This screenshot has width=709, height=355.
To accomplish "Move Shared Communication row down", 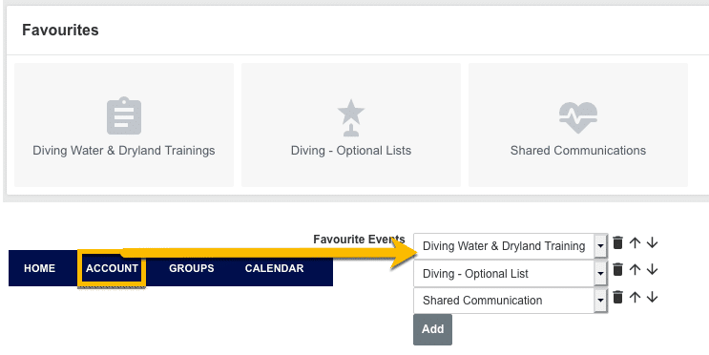I will click(652, 297).
